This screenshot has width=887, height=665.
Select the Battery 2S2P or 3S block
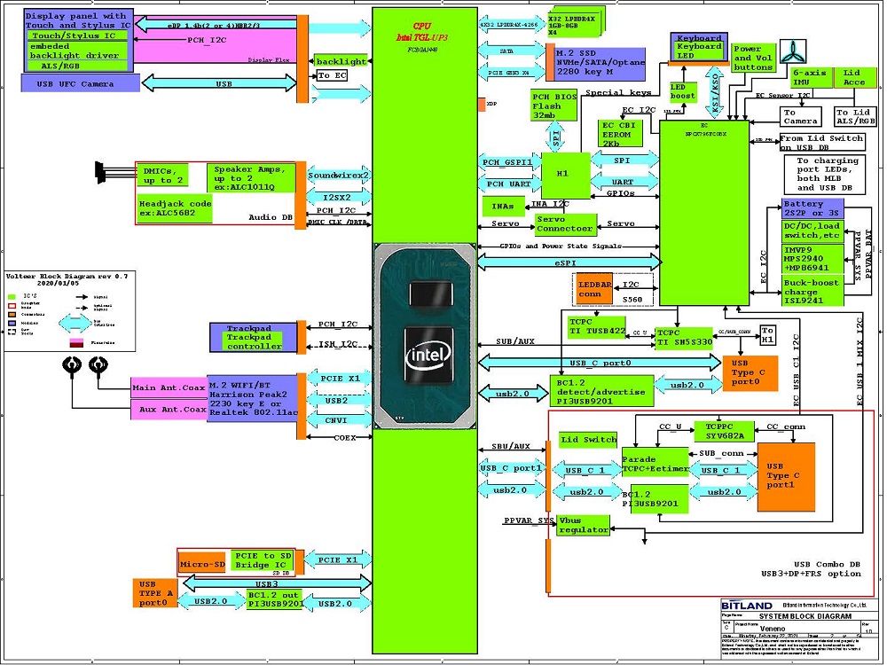(812, 208)
